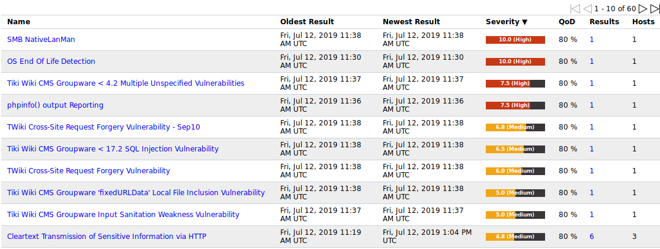Jump to the last results page

[655, 9]
